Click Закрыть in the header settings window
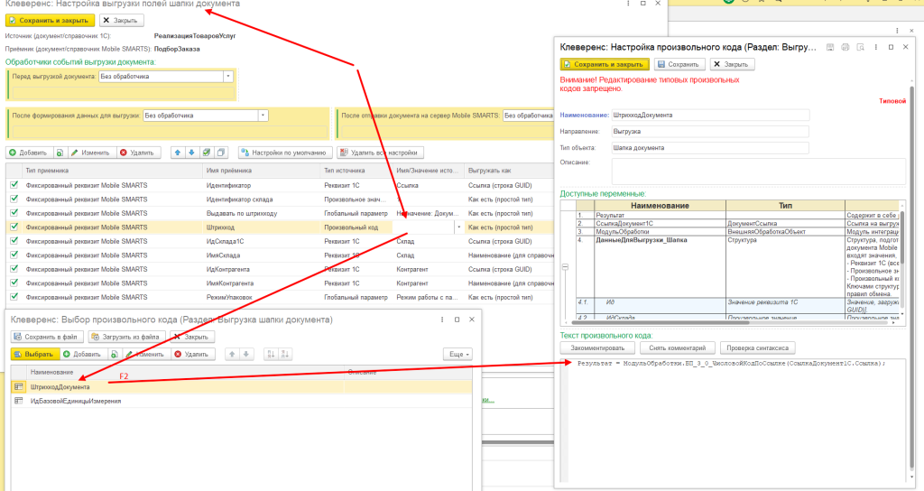Image resolution: width=924 pixels, height=491 pixels. tap(121, 20)
